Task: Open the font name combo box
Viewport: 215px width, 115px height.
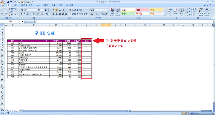Action: (x=29, y=10)
